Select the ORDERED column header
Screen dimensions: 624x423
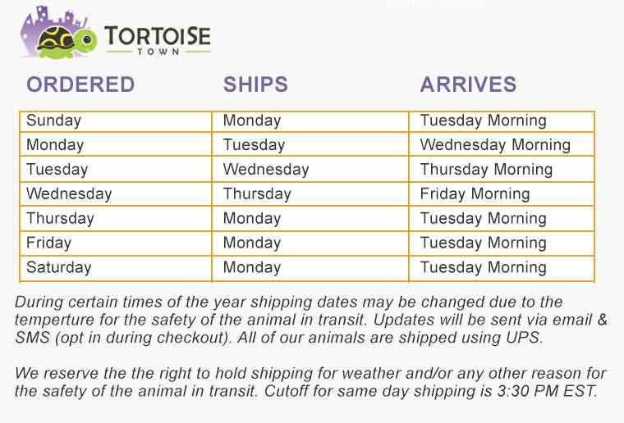click(80, 84)
